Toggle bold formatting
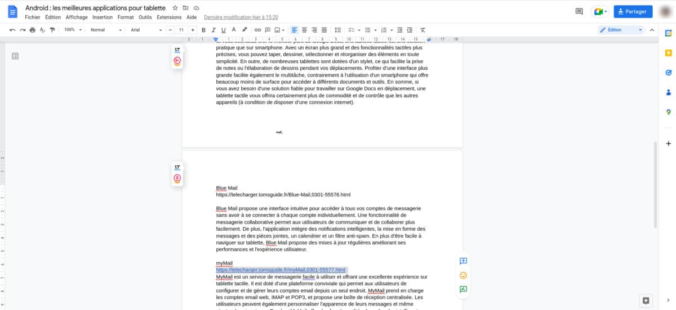The width and height of the screenshot is (676, 310). coord(204,30)
